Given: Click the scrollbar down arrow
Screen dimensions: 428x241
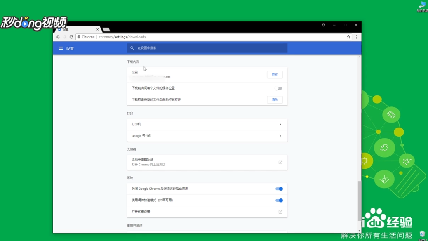Looking at the screenshot, I should point(359,231).
